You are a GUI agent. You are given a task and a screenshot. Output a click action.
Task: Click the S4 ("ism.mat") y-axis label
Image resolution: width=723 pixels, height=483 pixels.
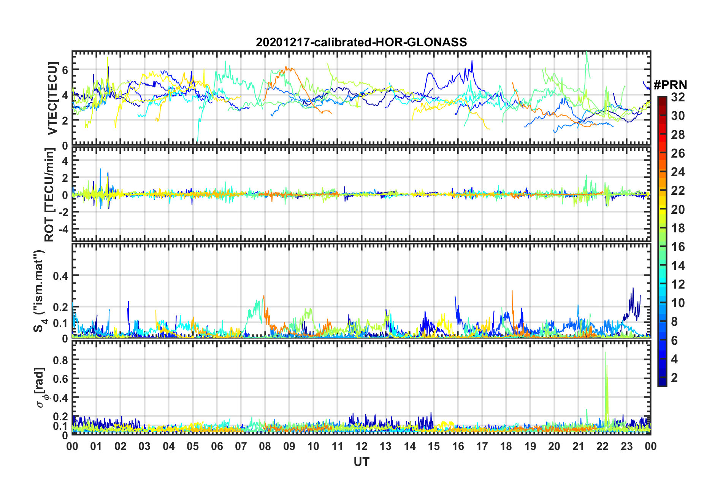tap(39, 291)
